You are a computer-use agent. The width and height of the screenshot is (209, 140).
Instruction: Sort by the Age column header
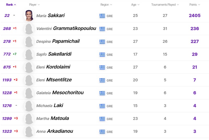pos(135,5)
